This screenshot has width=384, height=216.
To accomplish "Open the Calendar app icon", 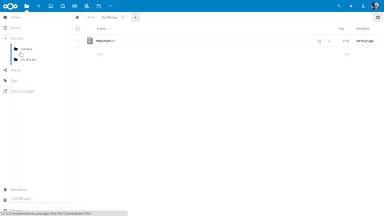I will [x=98, y=6].
